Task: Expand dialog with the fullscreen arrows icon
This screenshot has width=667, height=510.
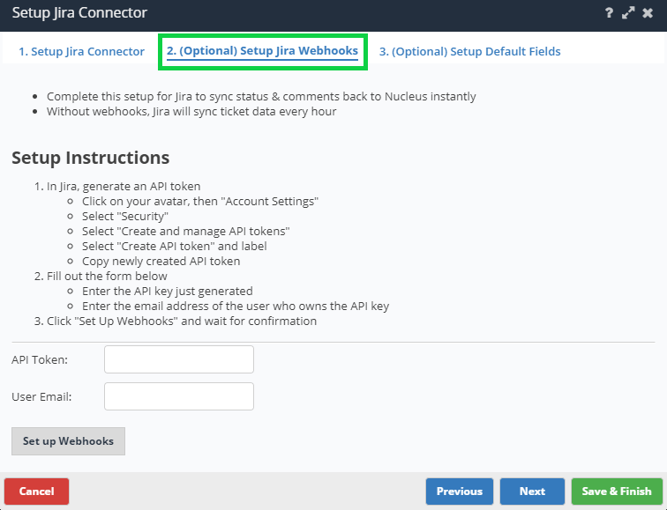Action: (628, 12)
